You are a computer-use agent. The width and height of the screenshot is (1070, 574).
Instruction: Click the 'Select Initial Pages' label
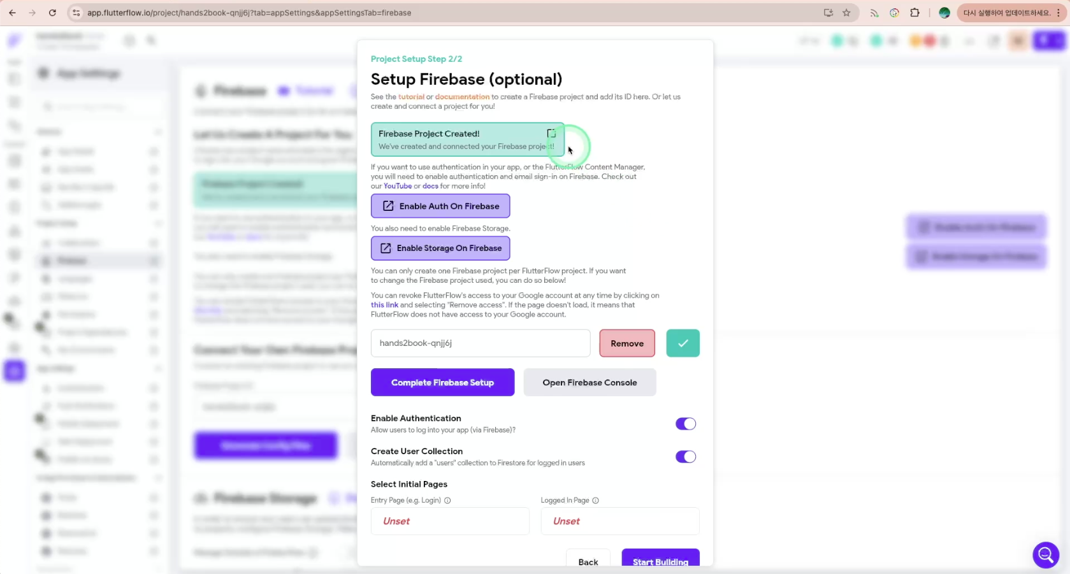[x=409, y=484]
